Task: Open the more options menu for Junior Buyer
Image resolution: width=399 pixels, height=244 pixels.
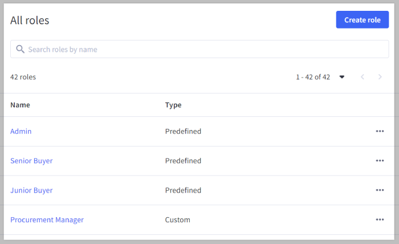Action: [x=380, y=190]
